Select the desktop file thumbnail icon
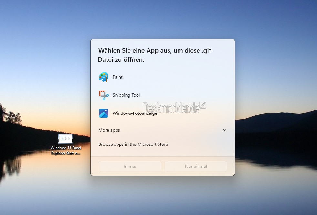This screenshot has width=317, height=215. (65, 139)
